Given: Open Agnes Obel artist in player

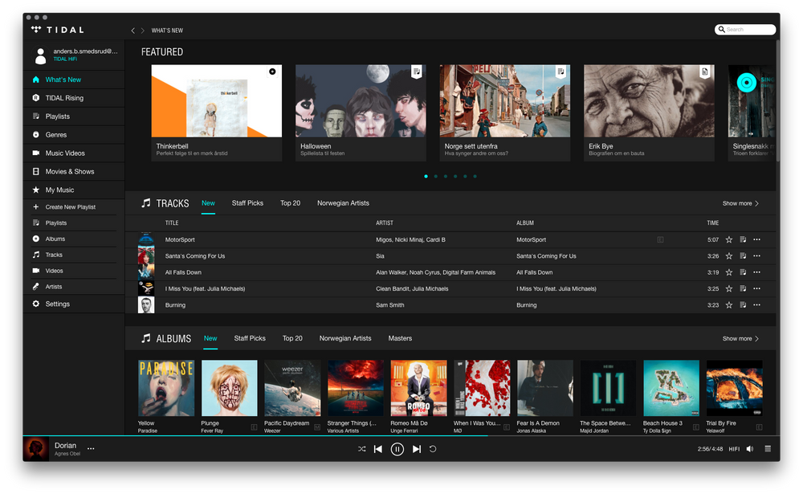Looking at the screenshot, I should coord(67,454).
